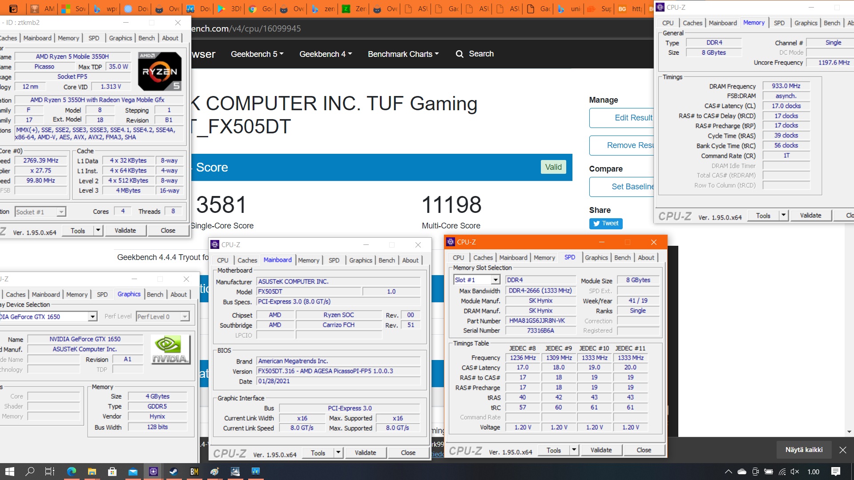Open Task View on taskbar

(50, 472)
